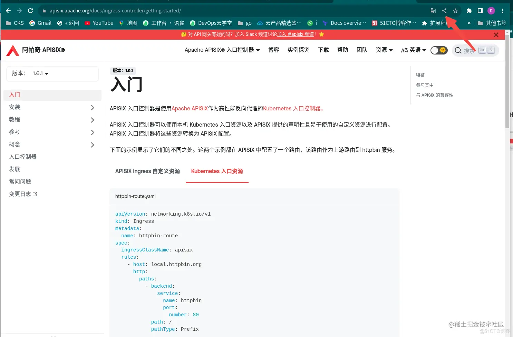
Task: Open the 变更日志 external link
Action: point(23,194)
